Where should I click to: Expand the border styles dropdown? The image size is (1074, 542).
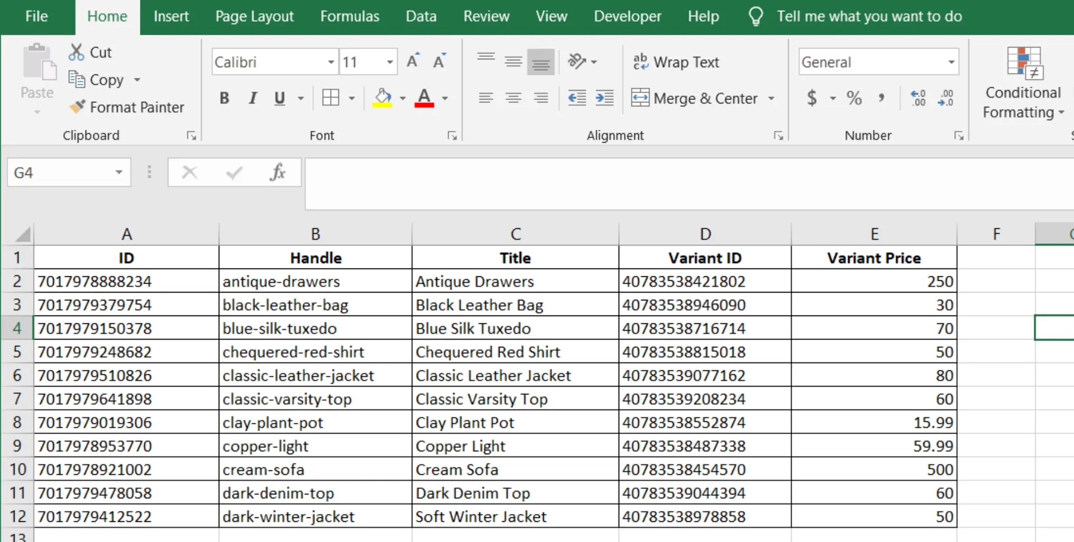pyautogui.click(x=352, y=98)
